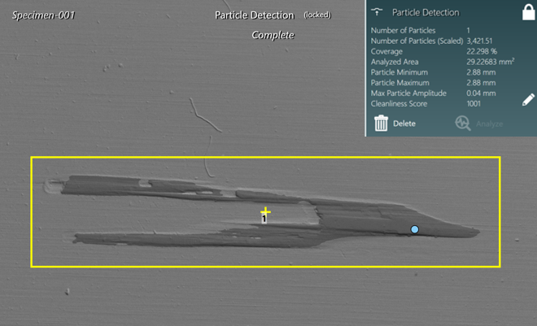
Task: Click the trash can Delete icon
Action: [x=381, y=123]
